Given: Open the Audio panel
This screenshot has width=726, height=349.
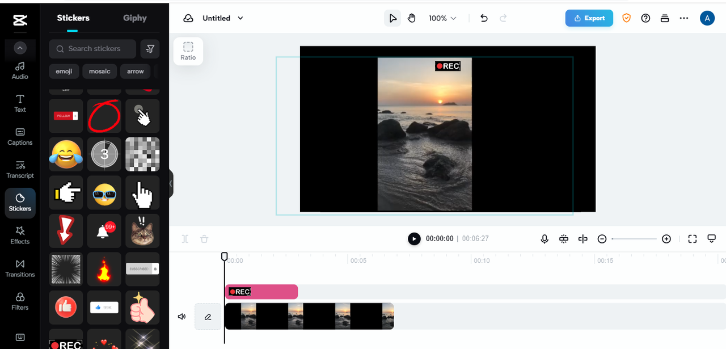Looking at the screenshot, I should (x=20, y=70).
